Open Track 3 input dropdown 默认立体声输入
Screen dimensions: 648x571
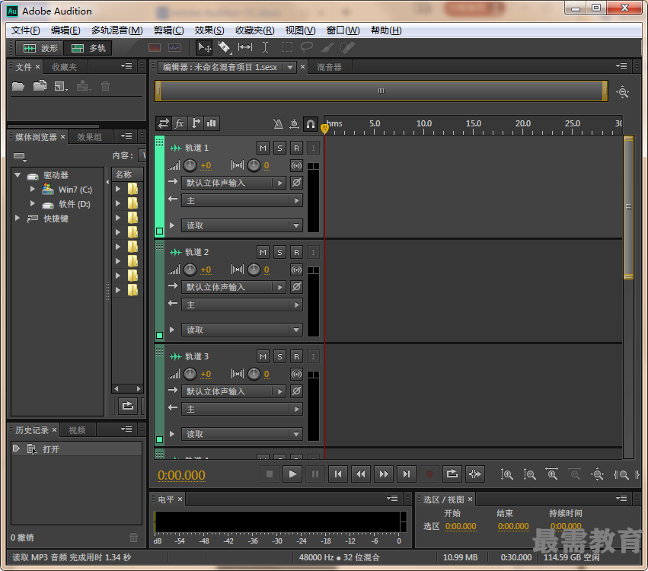(x=234, y=391)
